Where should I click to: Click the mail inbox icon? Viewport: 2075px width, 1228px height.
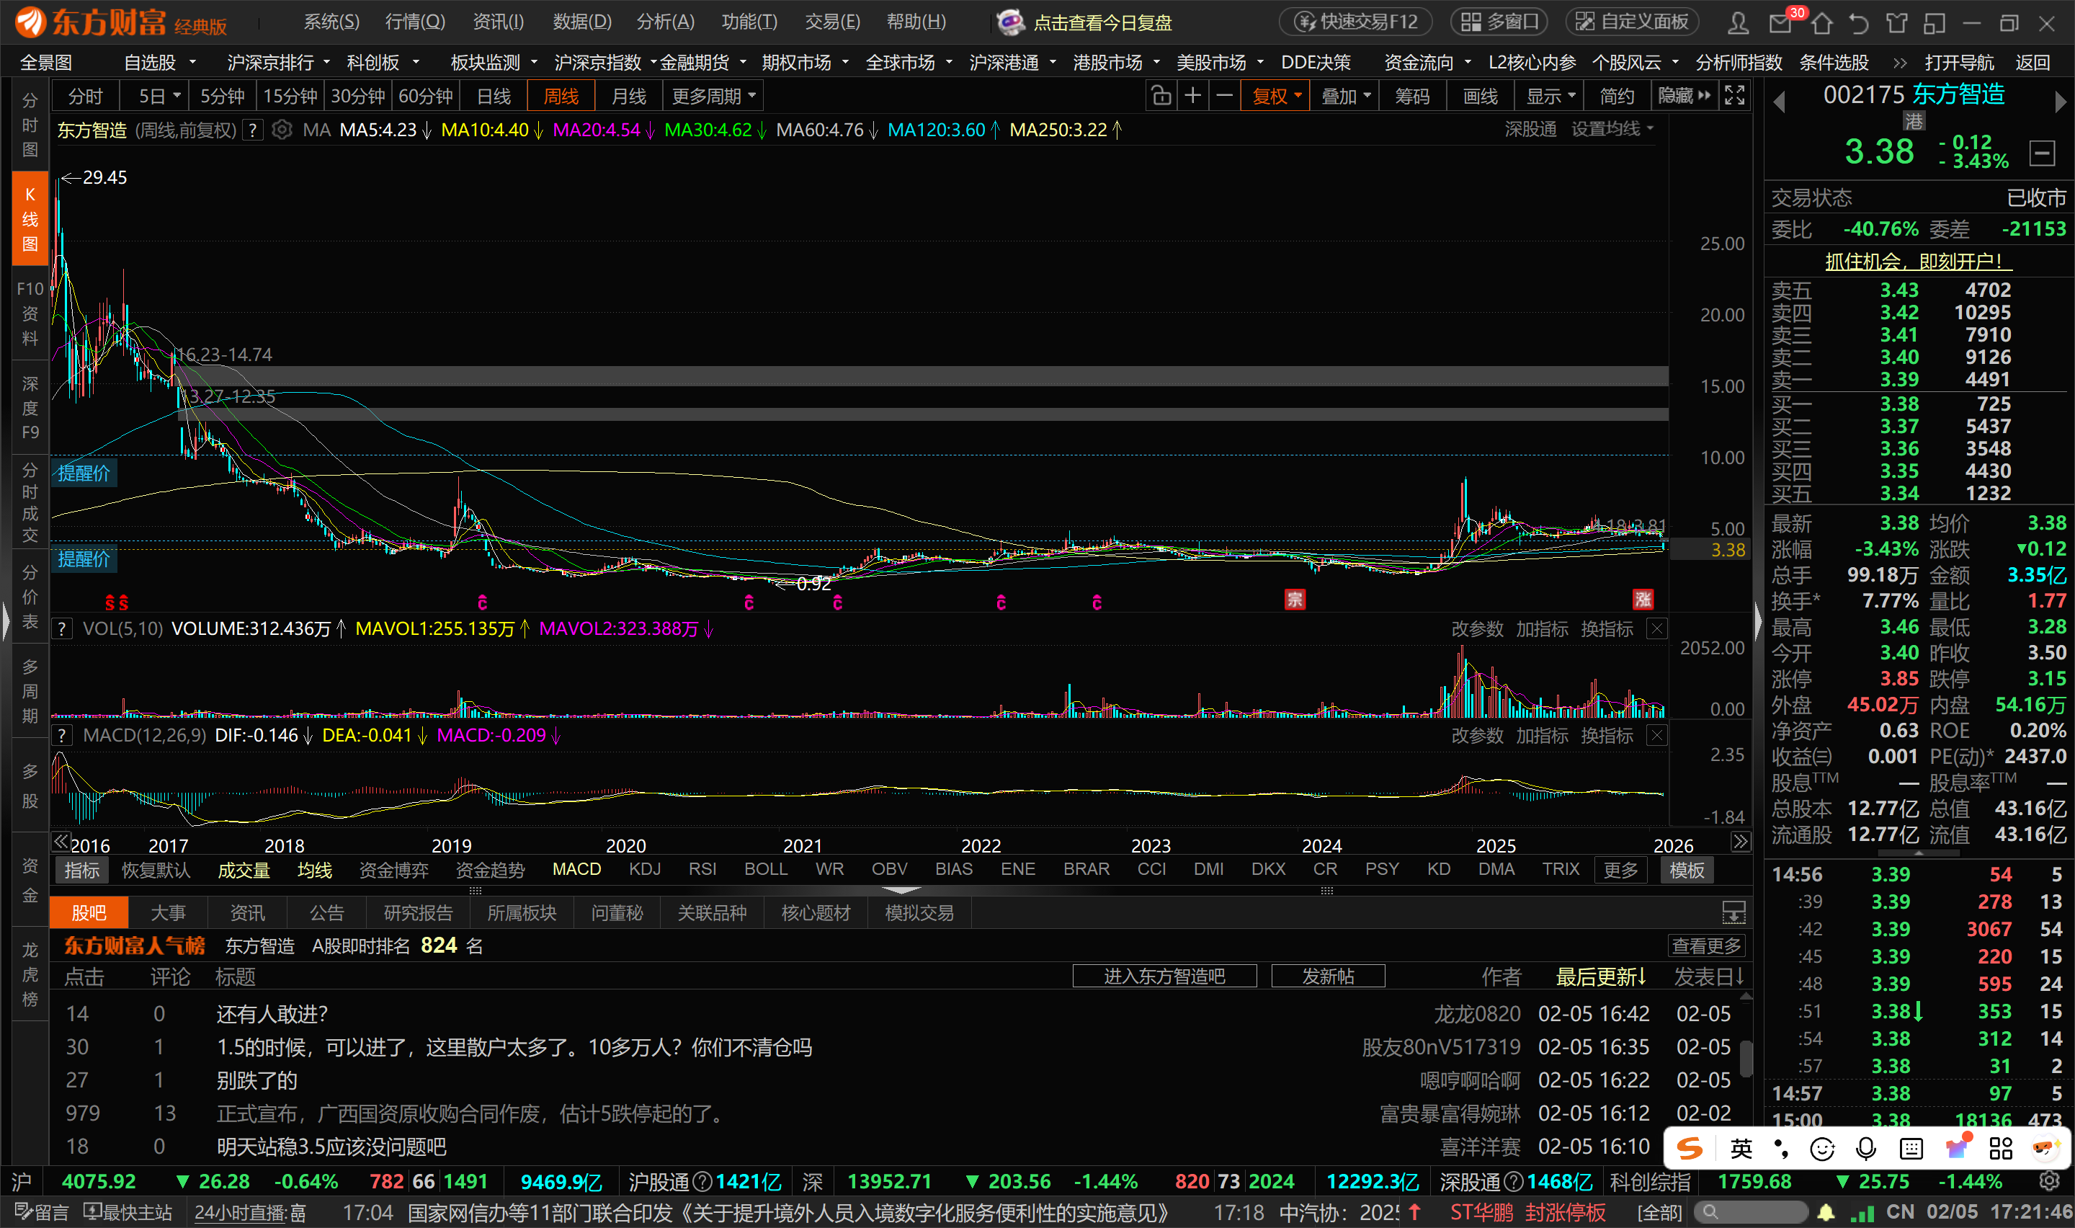click(x=1780, y=23)
